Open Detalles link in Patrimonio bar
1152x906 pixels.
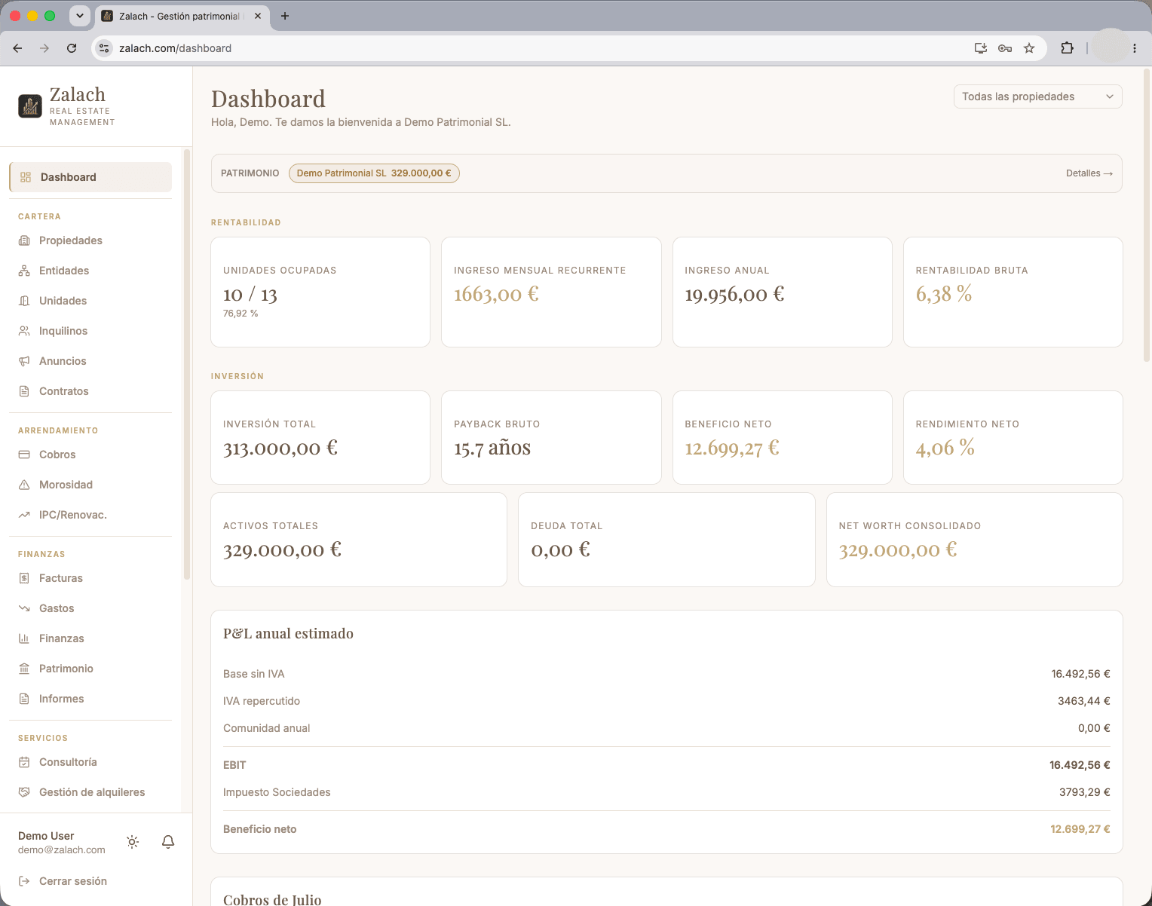tap(1089, 173)
